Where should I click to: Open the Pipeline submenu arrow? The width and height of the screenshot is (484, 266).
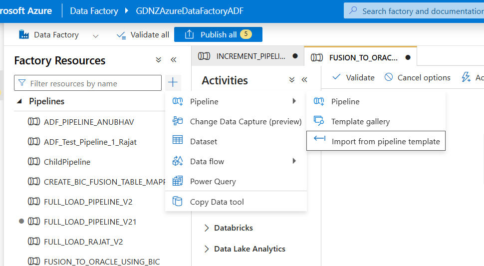coord(294,101)
